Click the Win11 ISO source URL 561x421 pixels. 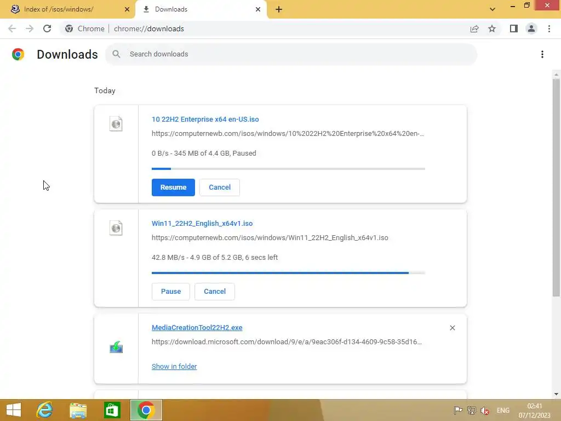pos(270,238)
